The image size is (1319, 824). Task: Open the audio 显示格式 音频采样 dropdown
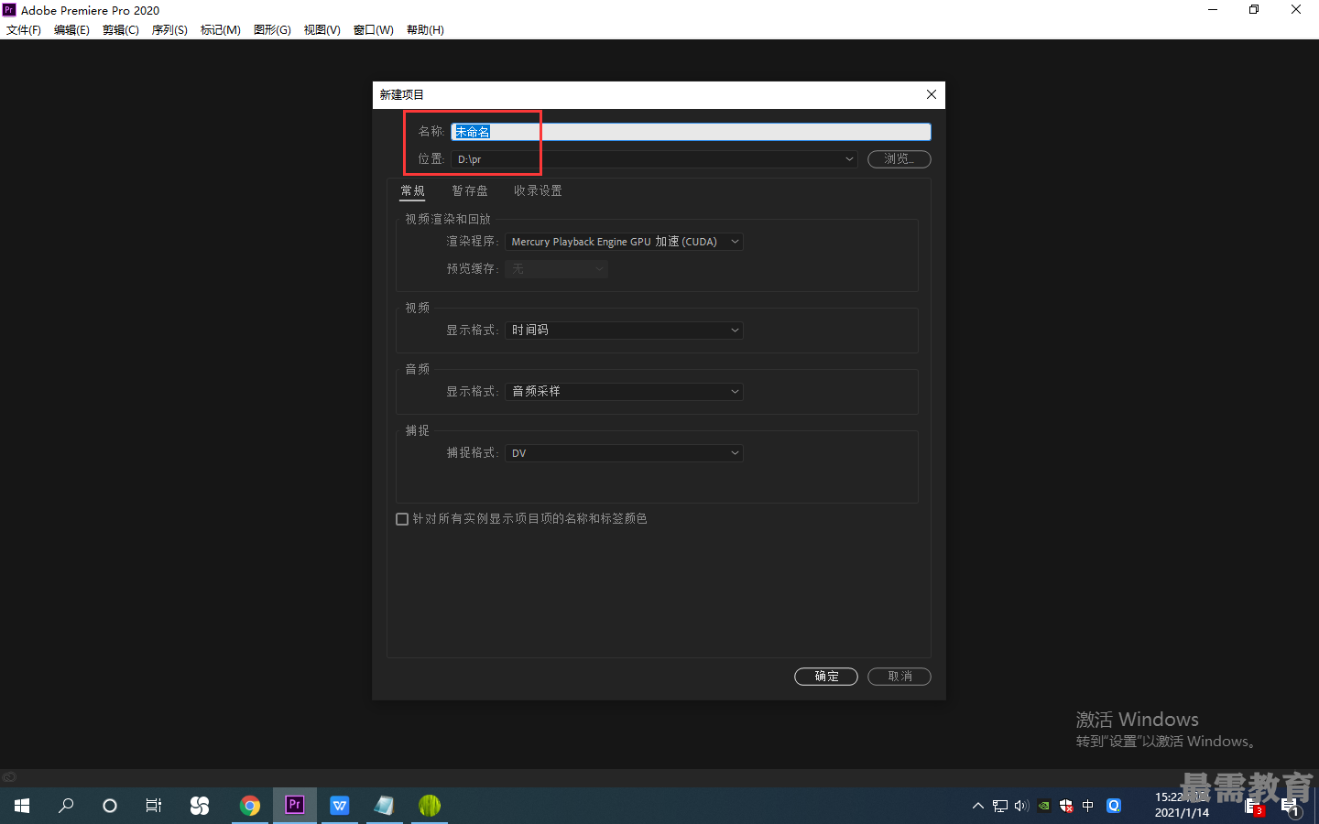point(624,392)
